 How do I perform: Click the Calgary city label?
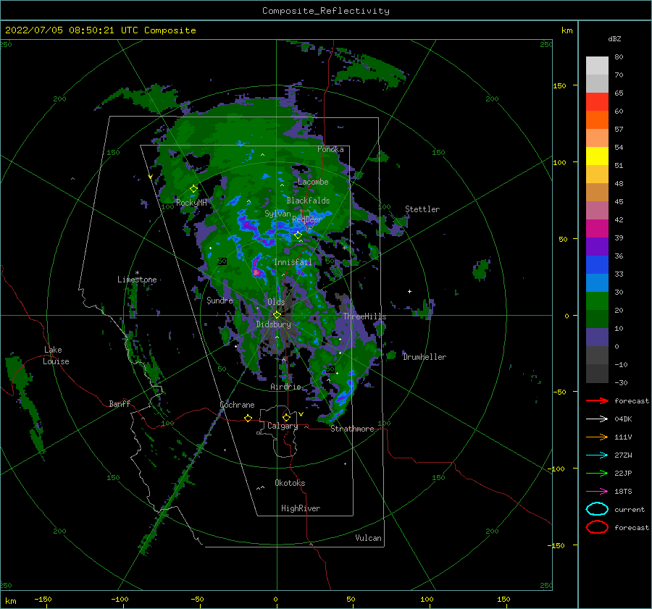point(283,426)
